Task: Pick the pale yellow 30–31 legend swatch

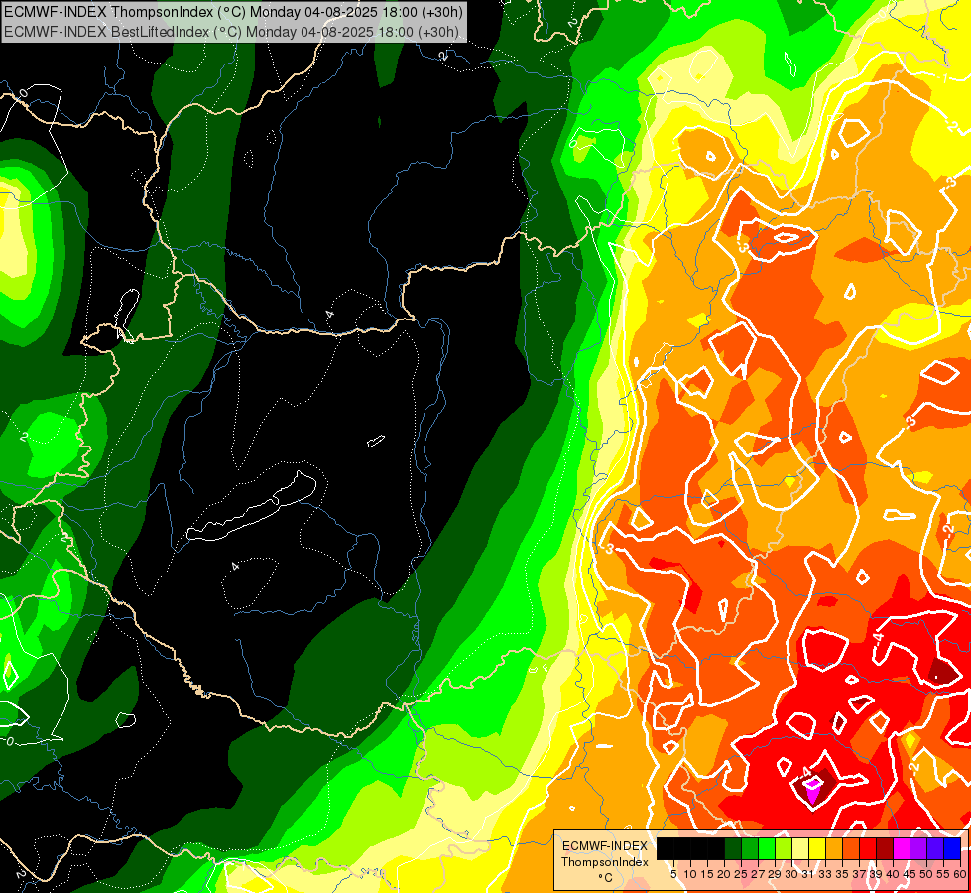Action: pyautogui.click(x=800, y=848)
